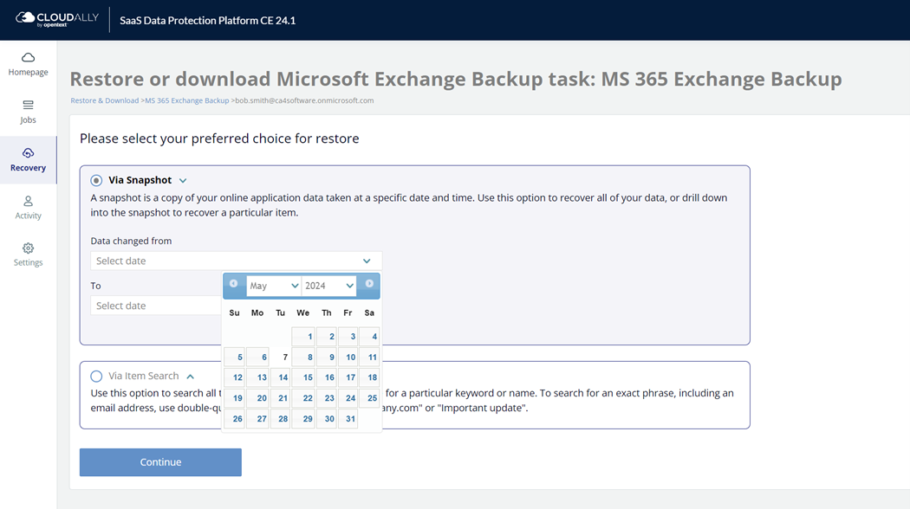Pick May 19 in the calendar
The width and height of the screenshot is (910, 509).
(x=235, y=398)
